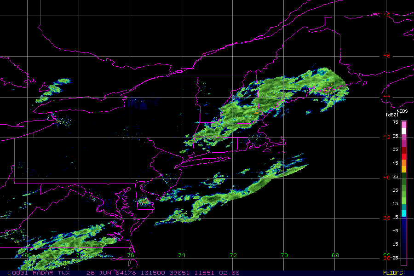
Task: Click the -15 dBZ scale value
Action: click(394, 244)
